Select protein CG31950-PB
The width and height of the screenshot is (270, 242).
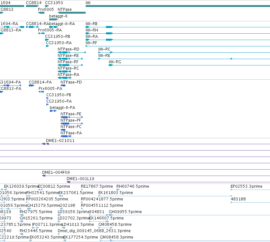point(59,95)
